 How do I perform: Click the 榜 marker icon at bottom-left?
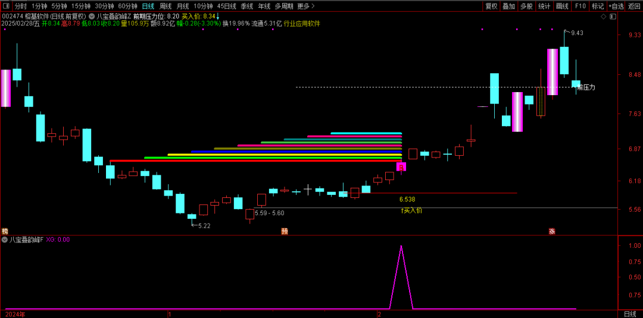point(5,231)
